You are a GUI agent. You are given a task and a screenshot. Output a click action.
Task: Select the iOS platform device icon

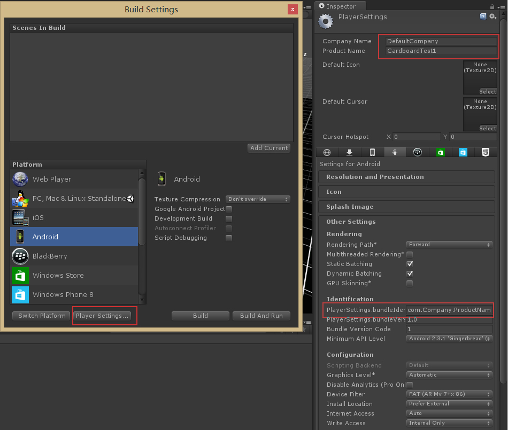pos(20,217)
